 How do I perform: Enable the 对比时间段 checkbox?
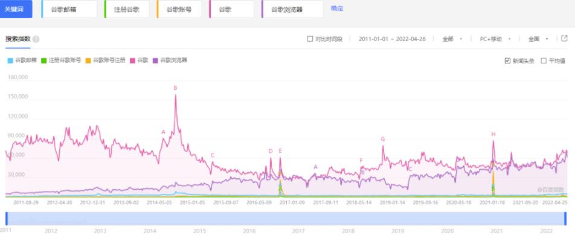pos(310,39)
